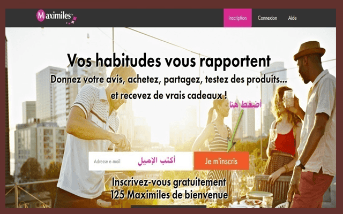
Task: Click the wristwatch on the man's arm
Action: [x=300, y=164]
